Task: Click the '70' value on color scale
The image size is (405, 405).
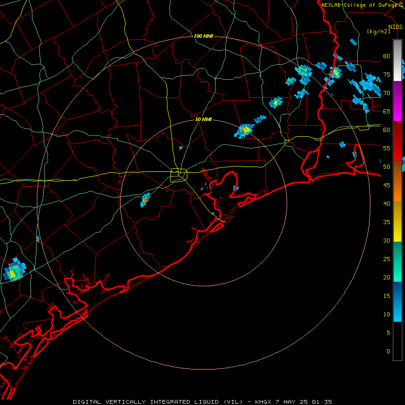Action: (x=387, y=93)
